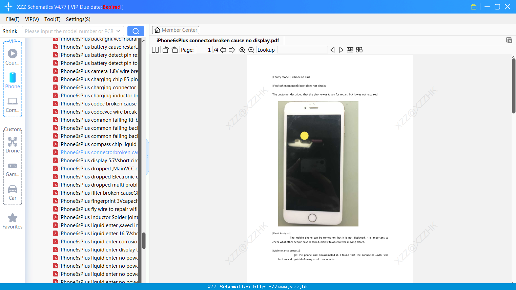Zoom in on the PDF
The image size is (516, 290).
pyautogui.click(x=242, y=50)
